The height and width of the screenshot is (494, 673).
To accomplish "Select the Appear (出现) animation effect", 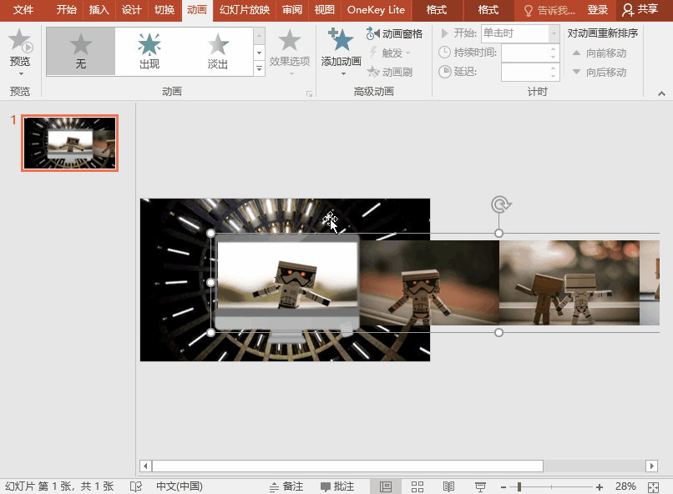I will pyautogui.click(x=149, y=50).
